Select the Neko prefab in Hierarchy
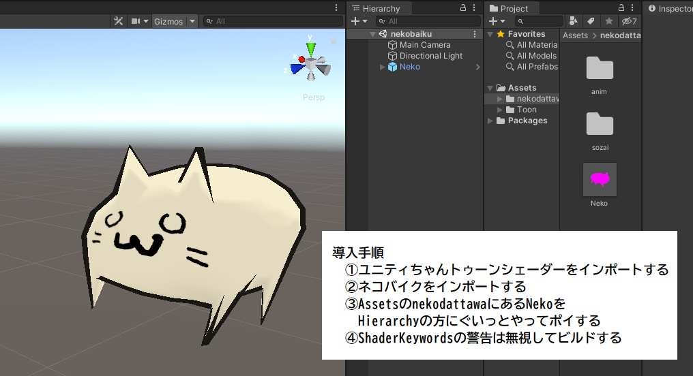Viewport: 693px width, 376px height. point(410,67)
